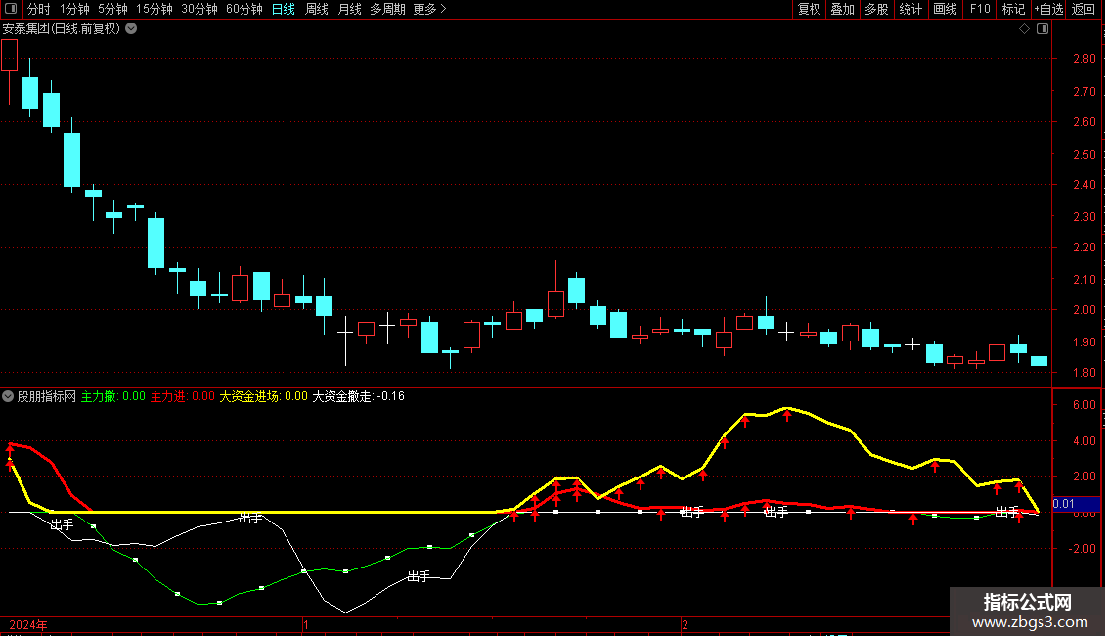Click the -2.00 indicator axis label
This screenshot has width=1105, height=636.
click(1082, 548)
